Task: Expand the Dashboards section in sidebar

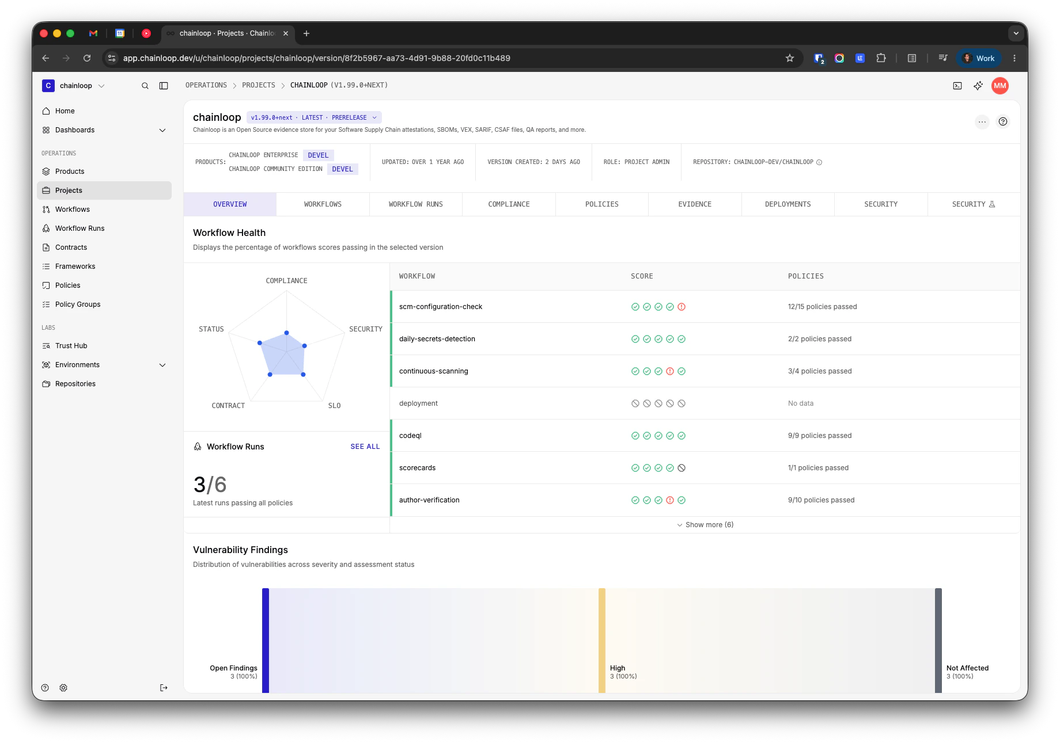Action: click(162, 130)
